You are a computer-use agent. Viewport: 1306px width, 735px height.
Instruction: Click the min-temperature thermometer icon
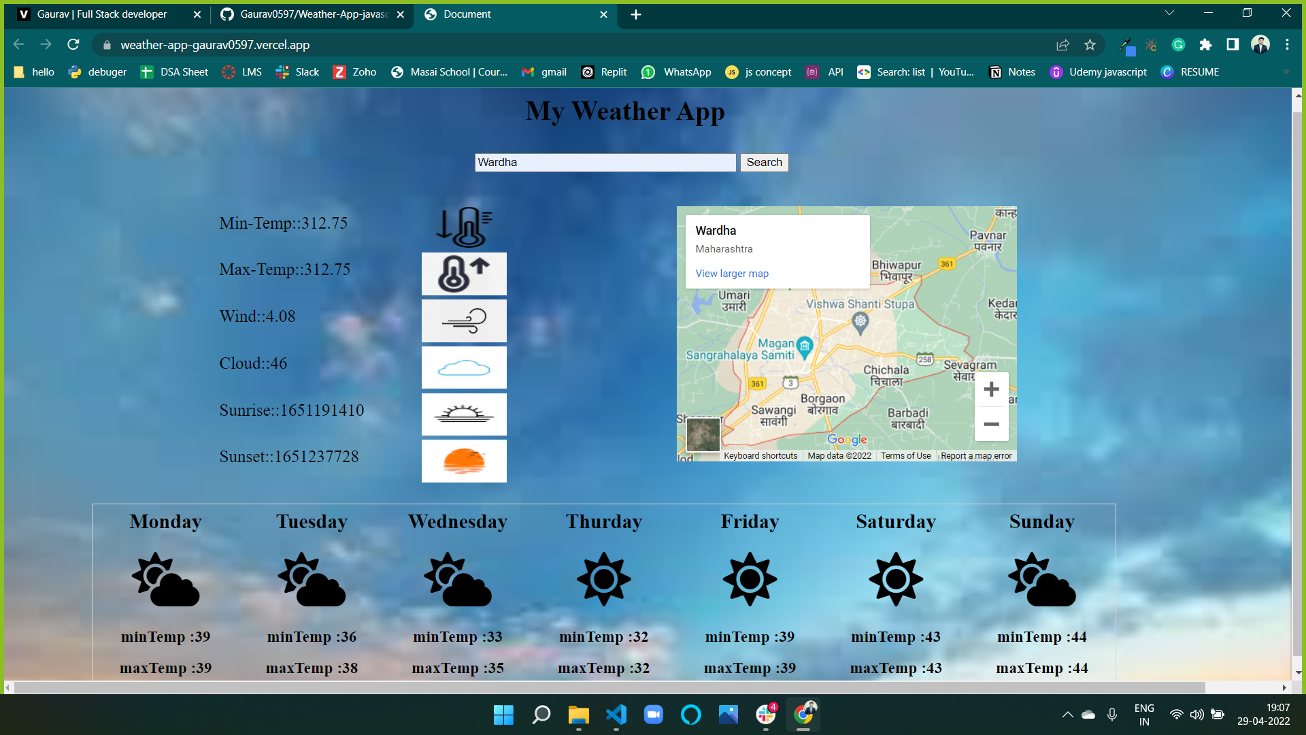(463, 227)
